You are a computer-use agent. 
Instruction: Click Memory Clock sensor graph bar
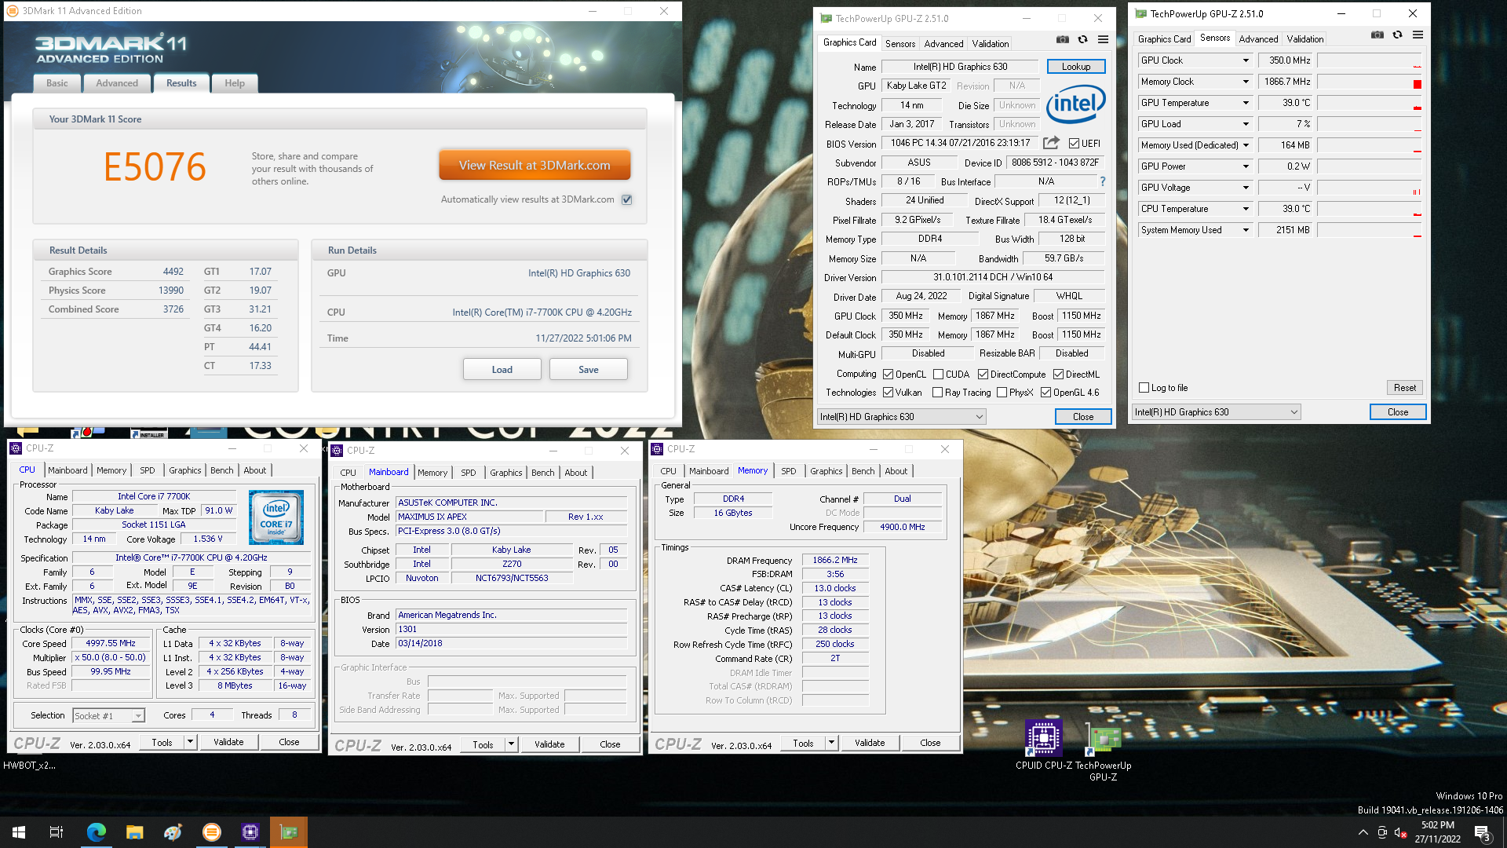tap(1369, 82)
